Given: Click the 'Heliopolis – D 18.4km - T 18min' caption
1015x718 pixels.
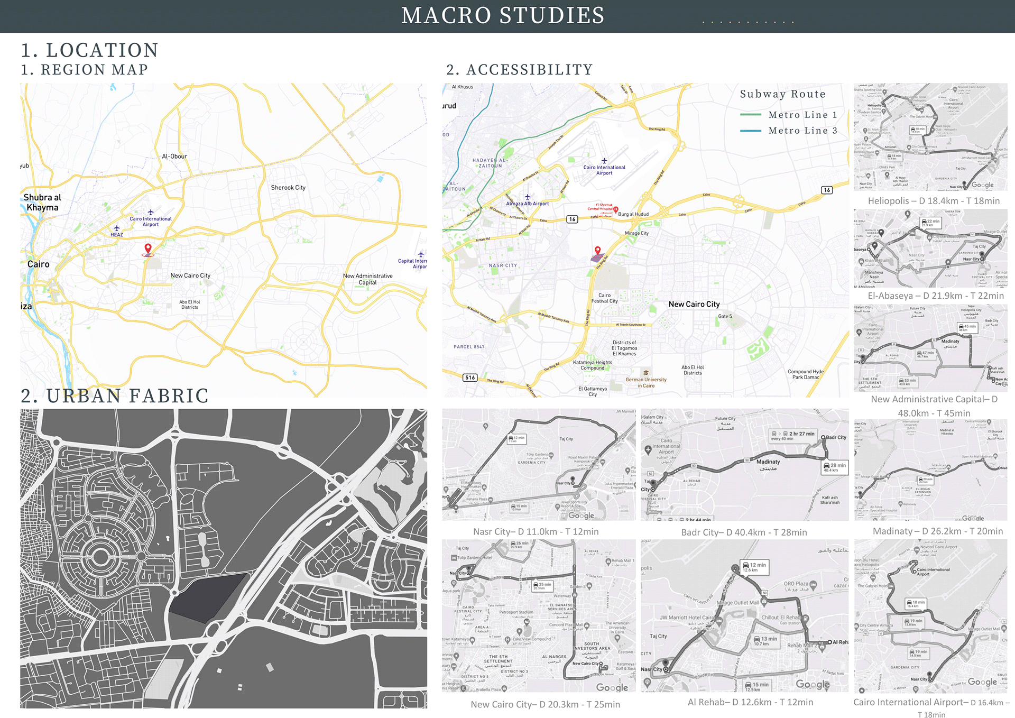Looking at the screenshot, I should click(x=934, y=201).
